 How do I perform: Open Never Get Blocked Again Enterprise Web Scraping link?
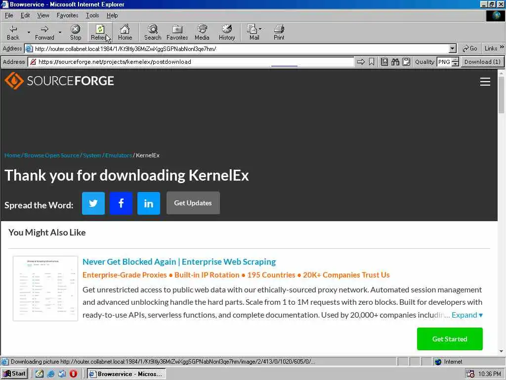click(x=179, y=262)
